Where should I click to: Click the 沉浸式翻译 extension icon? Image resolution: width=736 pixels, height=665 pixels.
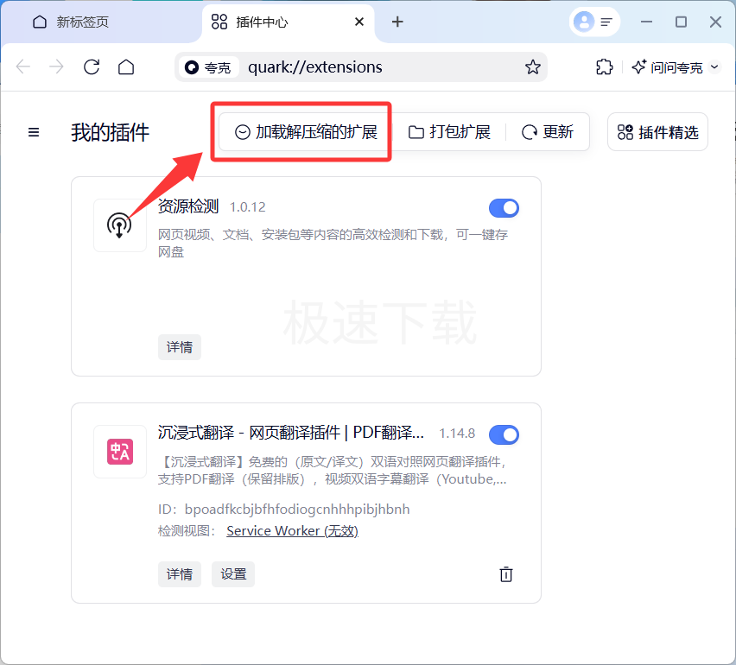120,452
